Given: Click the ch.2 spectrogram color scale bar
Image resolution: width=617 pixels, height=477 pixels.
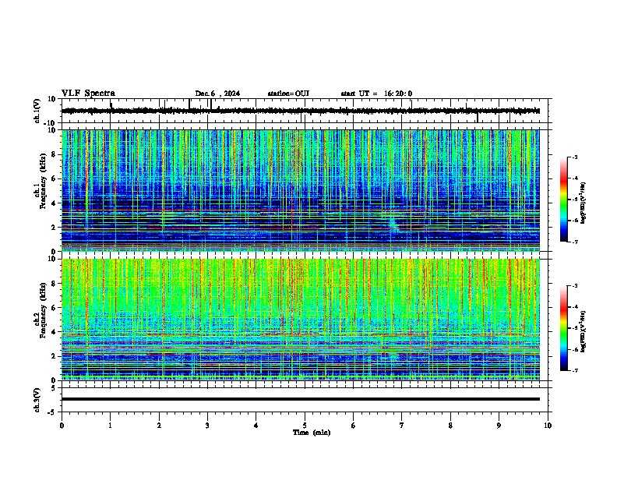Looking at the screenshot, I should [564, 328].
